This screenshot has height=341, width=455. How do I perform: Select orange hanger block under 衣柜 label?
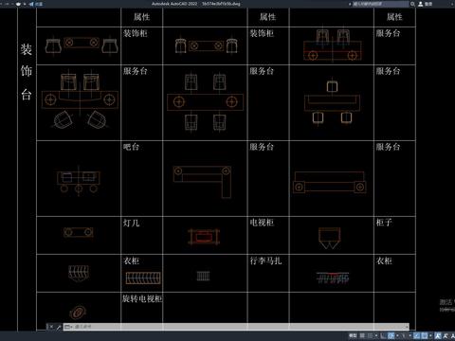coord(143,278)
